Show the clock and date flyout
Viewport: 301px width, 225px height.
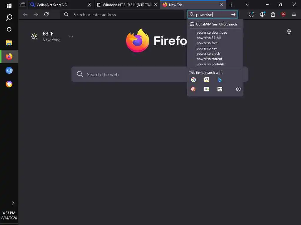[x=9, y=215]
